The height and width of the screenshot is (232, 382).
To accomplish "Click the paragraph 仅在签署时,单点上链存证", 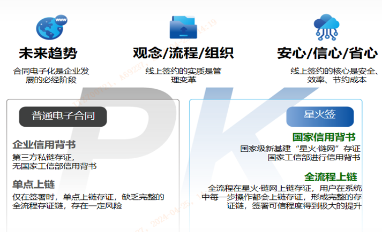I will tap(88, 202).
